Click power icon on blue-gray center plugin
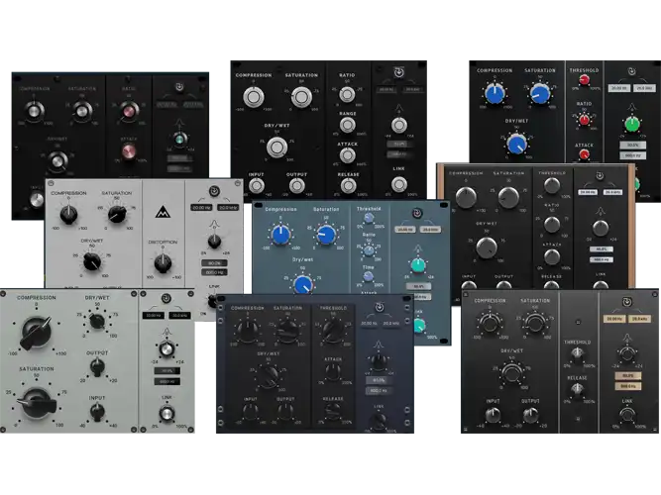The width and height of the screenshot is (661, 495). click(x=417, y=213)
